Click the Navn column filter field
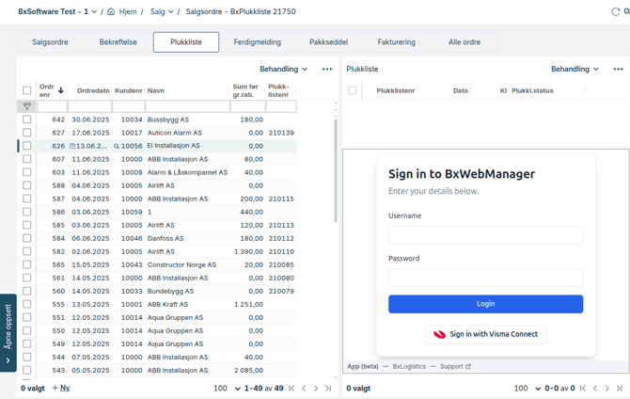 coord(188,106)
